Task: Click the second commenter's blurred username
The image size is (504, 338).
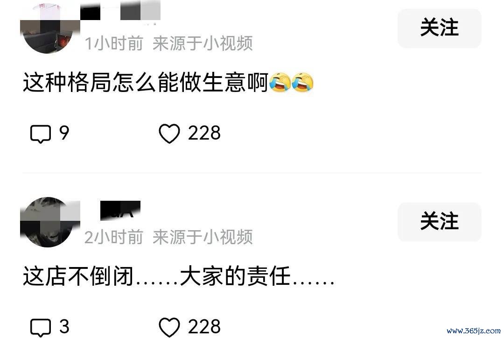Action: [x=120, y=211]
